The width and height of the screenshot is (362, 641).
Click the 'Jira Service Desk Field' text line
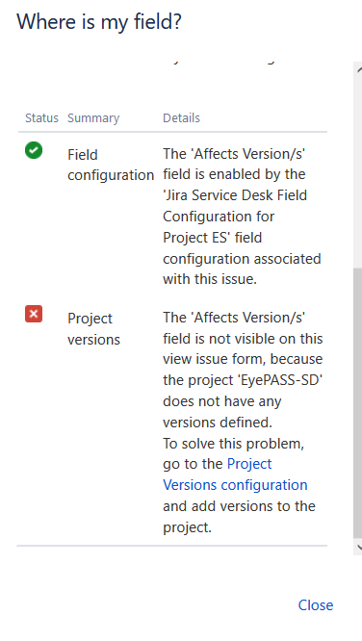(235, 195)
